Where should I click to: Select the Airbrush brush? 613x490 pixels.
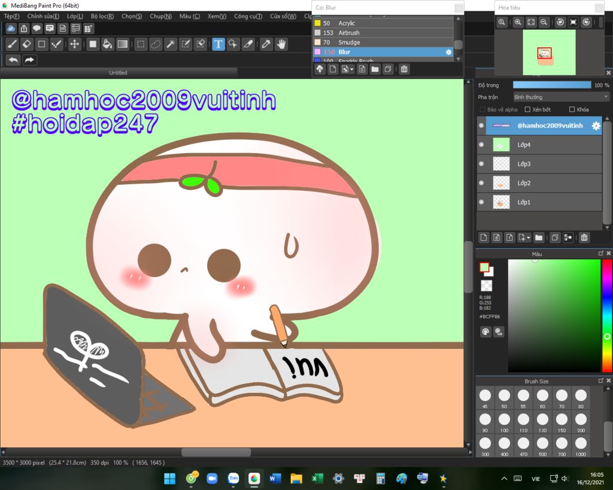pos(383,33)
